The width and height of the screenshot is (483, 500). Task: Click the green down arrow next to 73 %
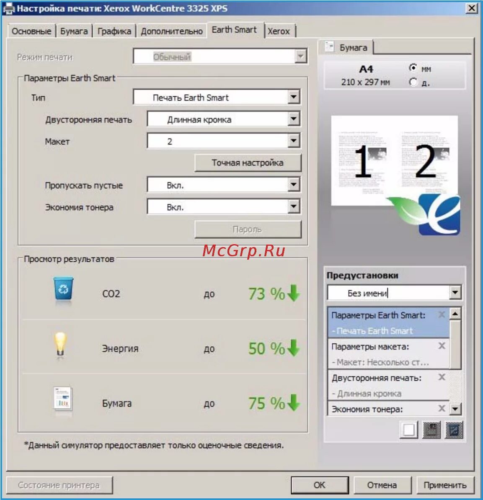pyautogui.click(x=293, y=294)
